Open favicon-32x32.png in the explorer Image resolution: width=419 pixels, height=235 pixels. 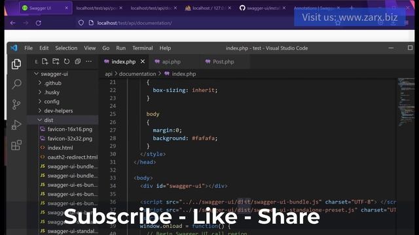pyautogui.click(x=70, y=138)
